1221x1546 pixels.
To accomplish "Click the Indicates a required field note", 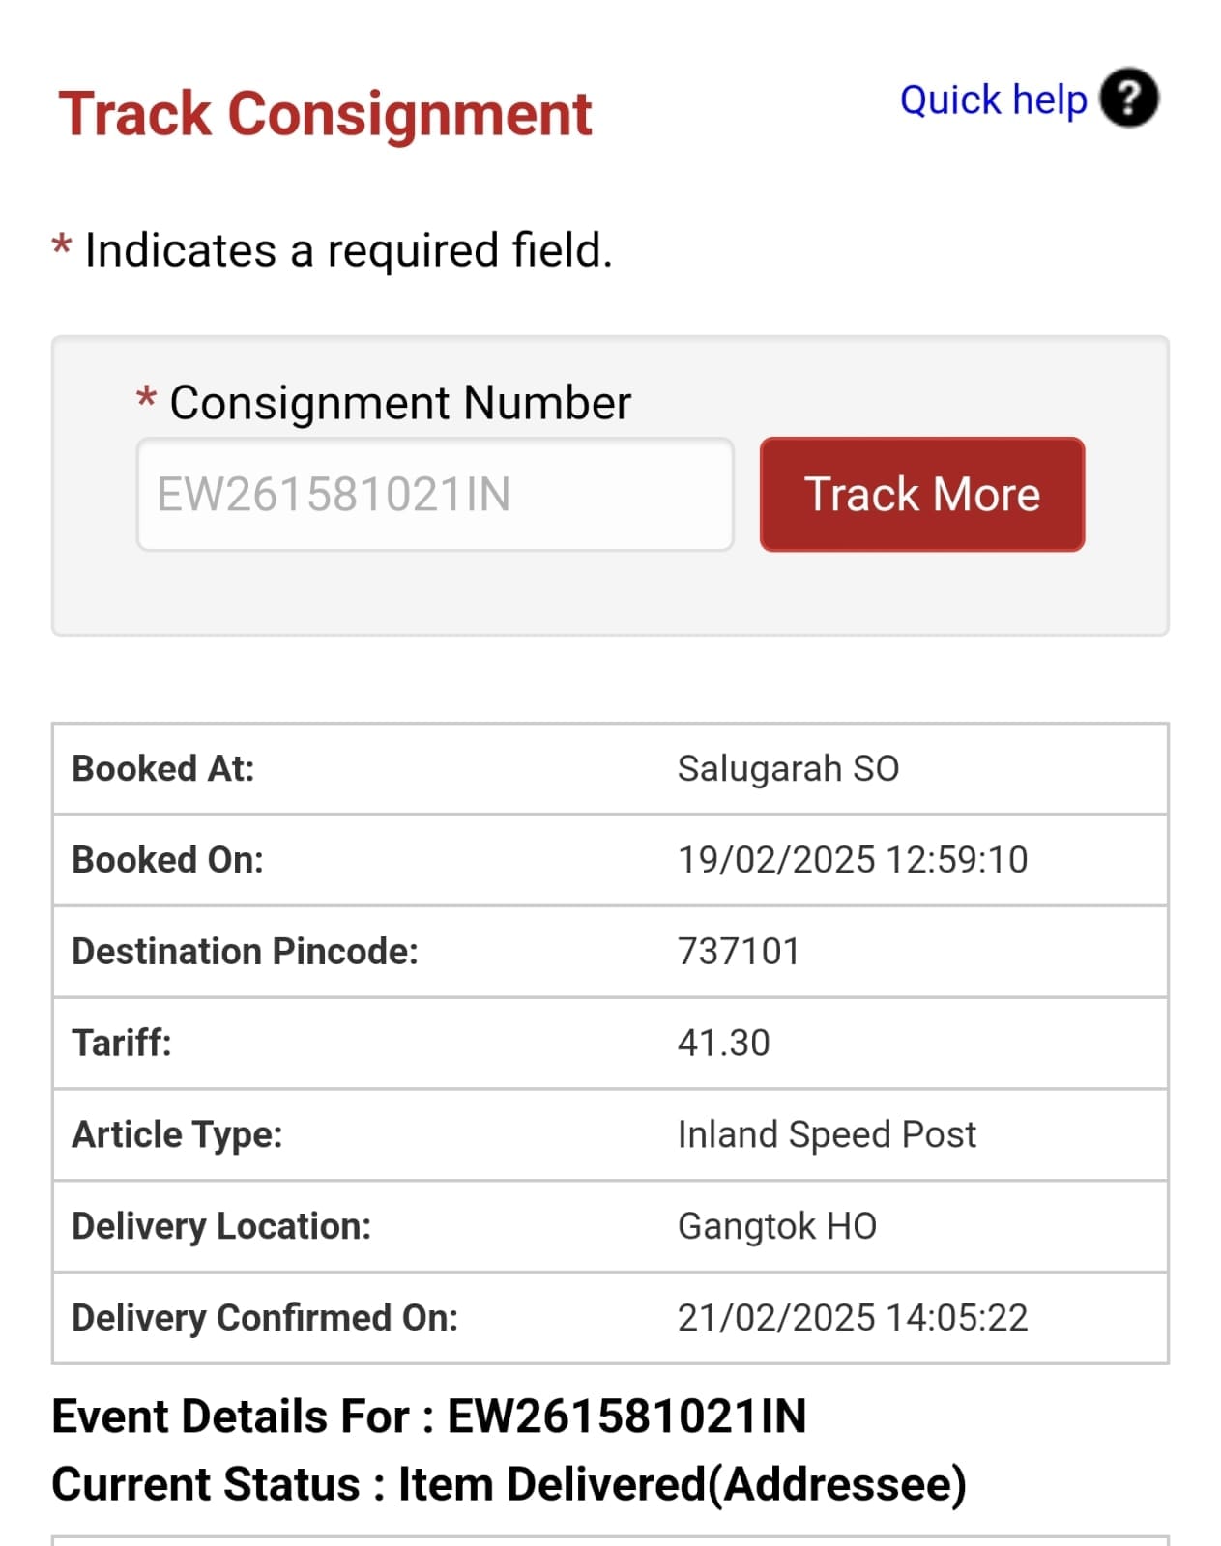I will 348,250.
